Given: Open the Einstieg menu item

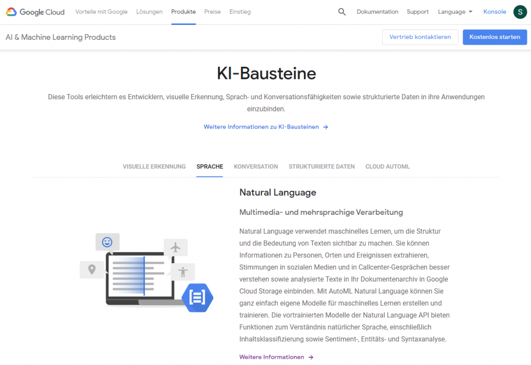Looking at the screenshot, I should point(240,12).
